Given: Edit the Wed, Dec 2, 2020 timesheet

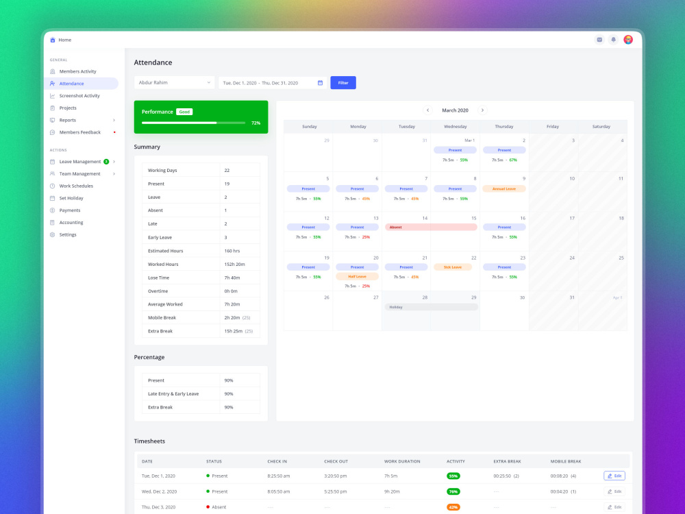Looking at the screenshot, I should click(x=614, y=491).
